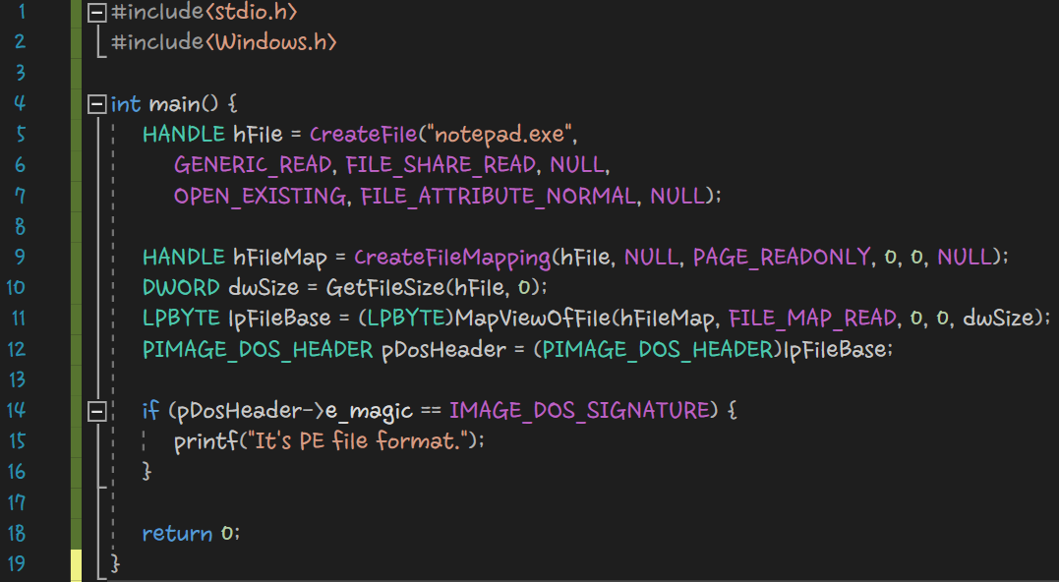Select line number 18 in the gutter
Image resolution: width=1059 pixels, height=582 pixels.
point(16,534)
